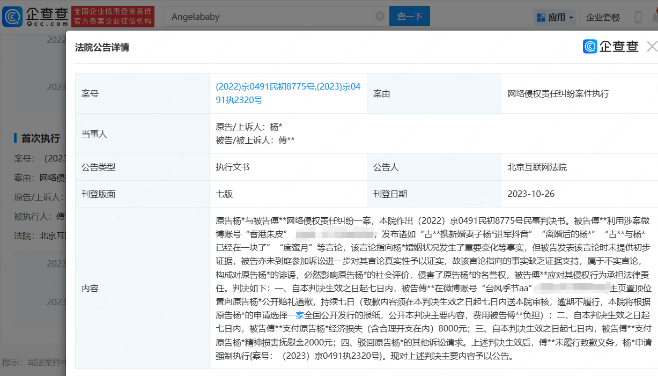The image size is (658, 376).
Task: Click the 企查查 logo in the dialog header
Action: [611, 47]
